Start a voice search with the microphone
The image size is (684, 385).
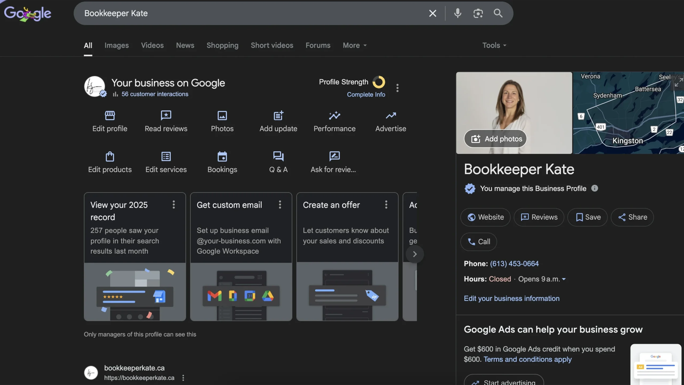click(x=457, y=13)
